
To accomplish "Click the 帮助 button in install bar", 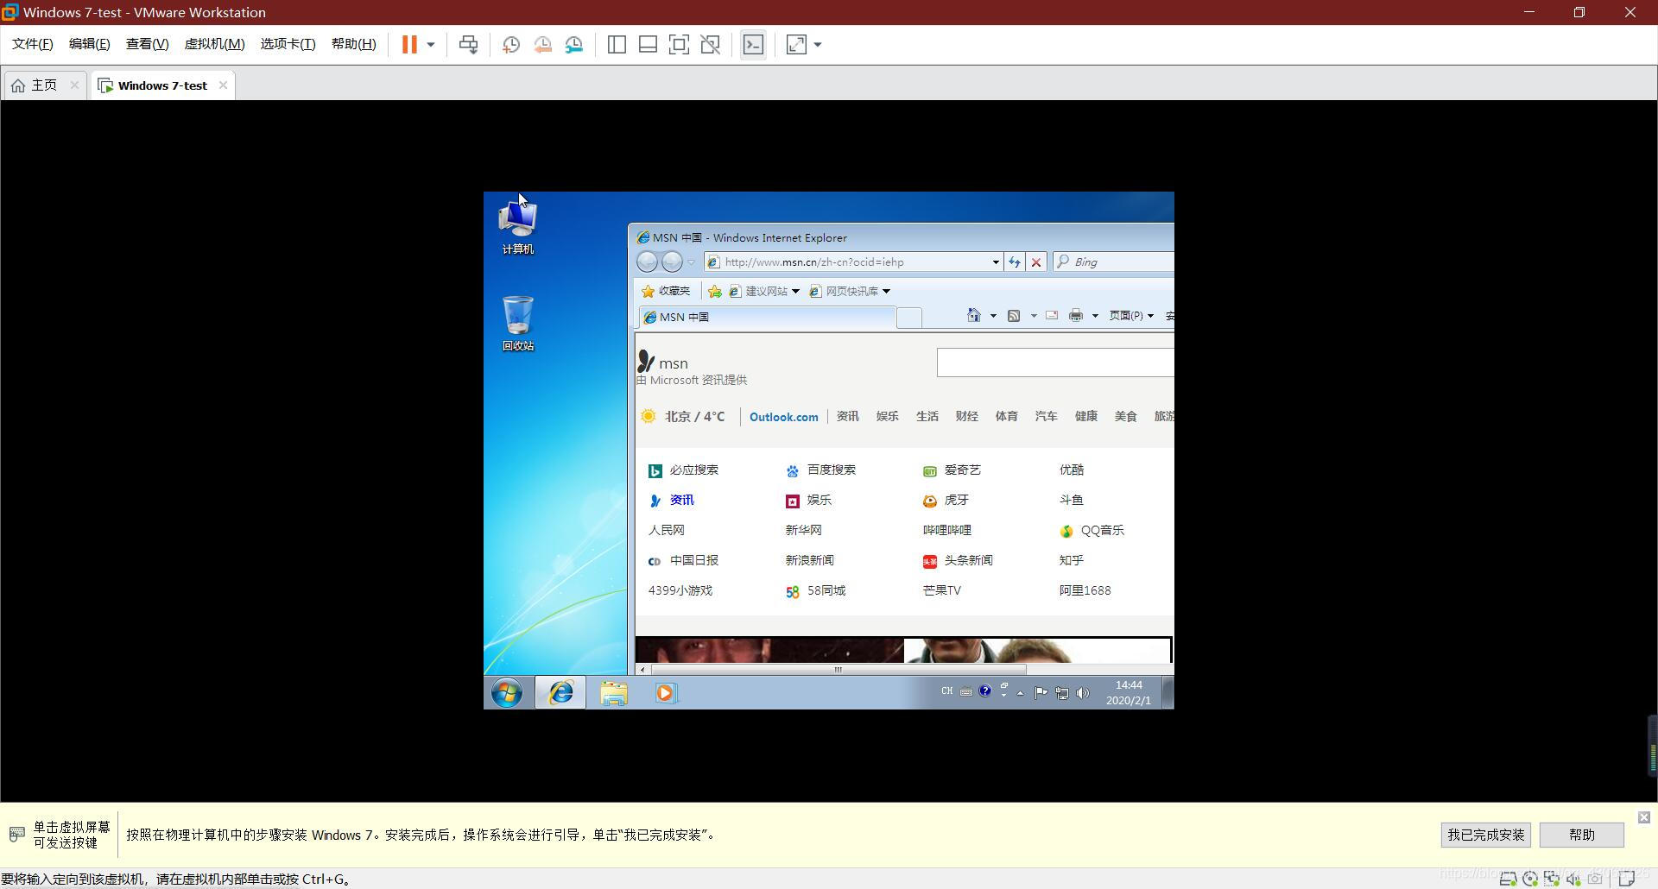I will (1581, 835).
